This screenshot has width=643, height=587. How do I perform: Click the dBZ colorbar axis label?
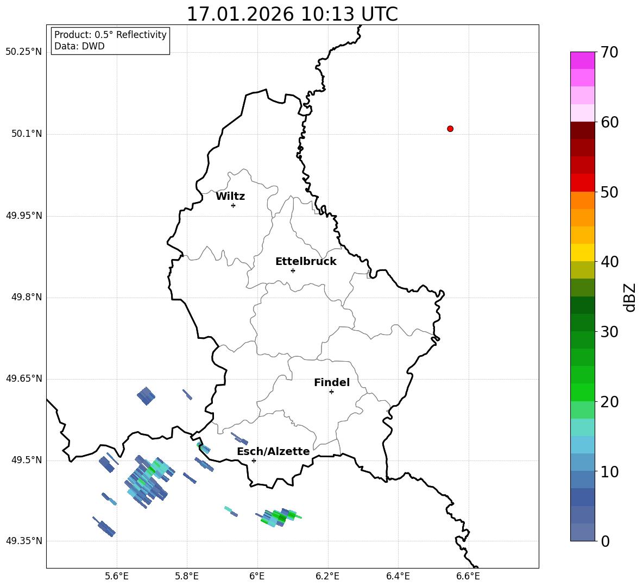[631, 297]
